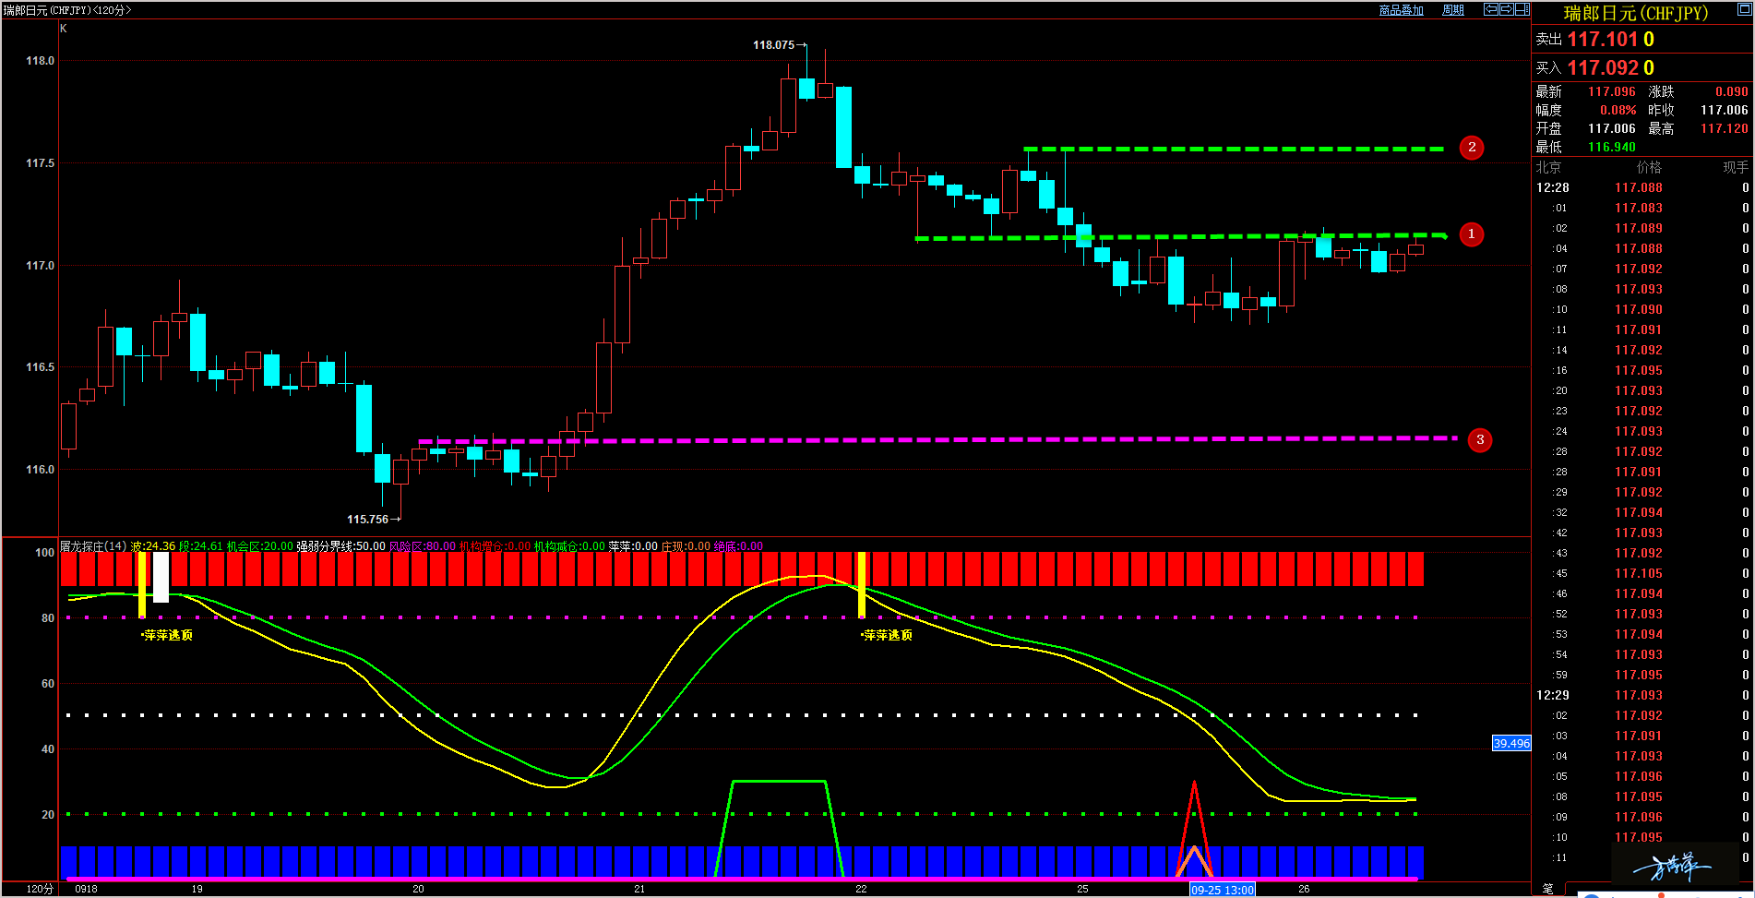Click the 买入 price 117.092

(1604, 67)
